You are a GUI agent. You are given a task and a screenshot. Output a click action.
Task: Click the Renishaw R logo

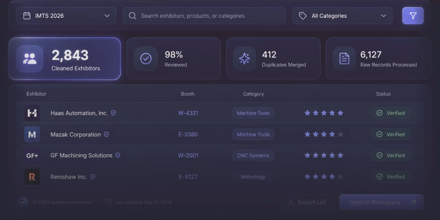coord(32,177)
